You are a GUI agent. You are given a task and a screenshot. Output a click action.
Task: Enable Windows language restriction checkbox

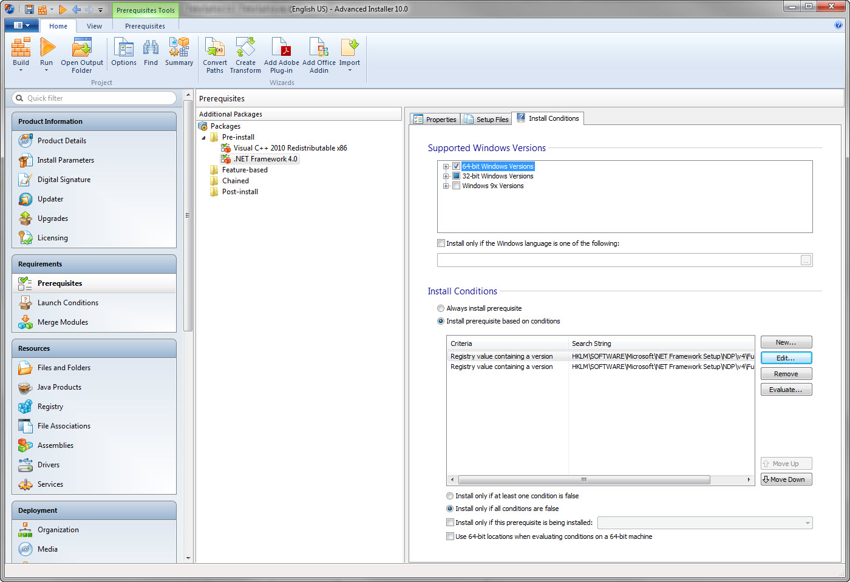(441, 243)
